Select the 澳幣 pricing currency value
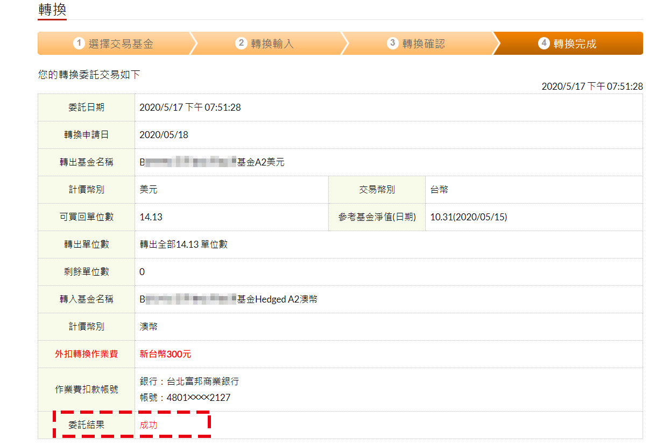This screenshot has width=670, height=446. [x=149, y=327]
